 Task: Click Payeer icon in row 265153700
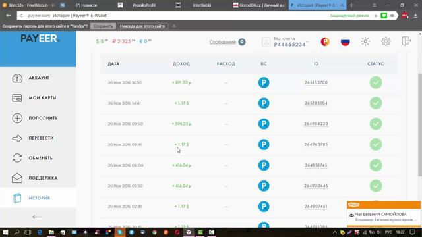(264, 82)
